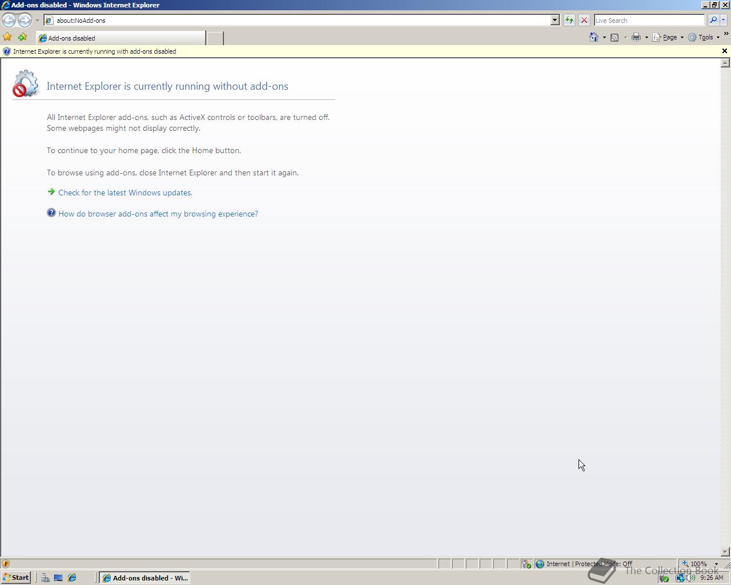
Task: Open the recent pages dropdown beside Forward
Action: [37, 21]
